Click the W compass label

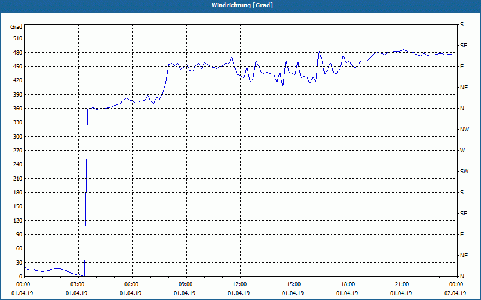462,151
